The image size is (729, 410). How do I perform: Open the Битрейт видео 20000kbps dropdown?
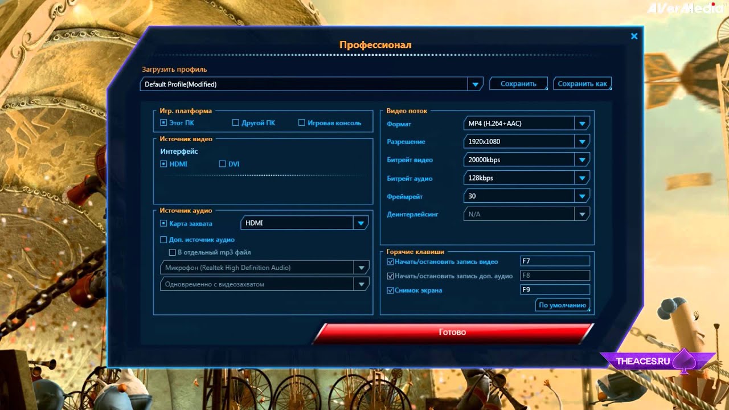pyautogui.click(x=527, y=160)
